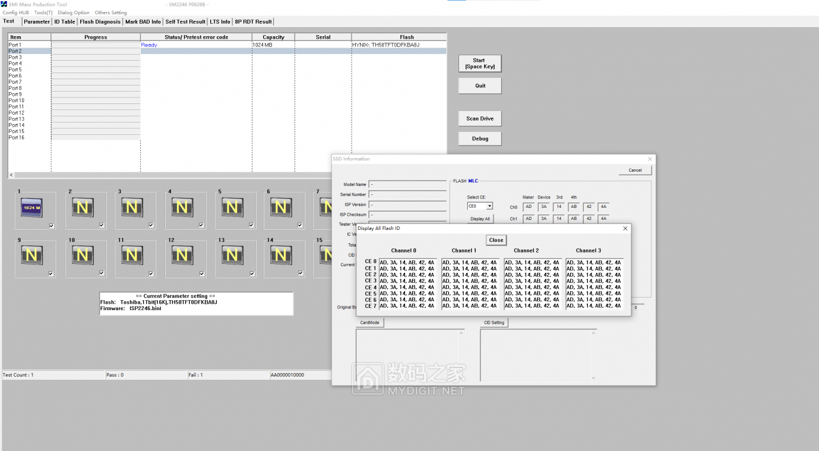Open the Mark BAD Info tab

click(143, 22)
